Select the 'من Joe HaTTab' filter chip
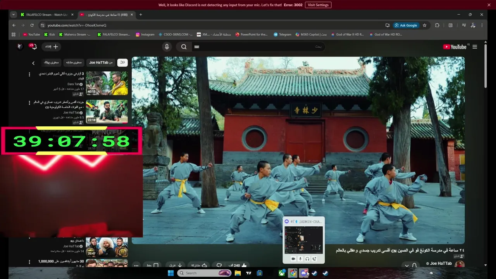This screenshot has height=279, width=496. [x=101, y=62]
